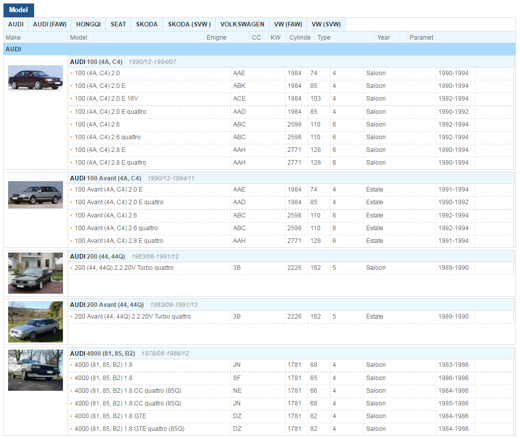The height and width of the screenshot is (438, 520).
Task: Open the VW (FAW) tab
Action: (288, 24)
